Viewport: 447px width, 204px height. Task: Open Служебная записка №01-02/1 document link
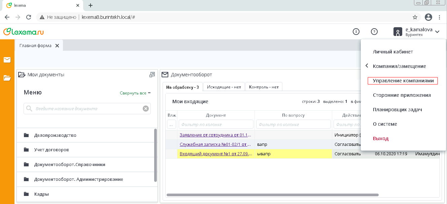click(215, 145)
